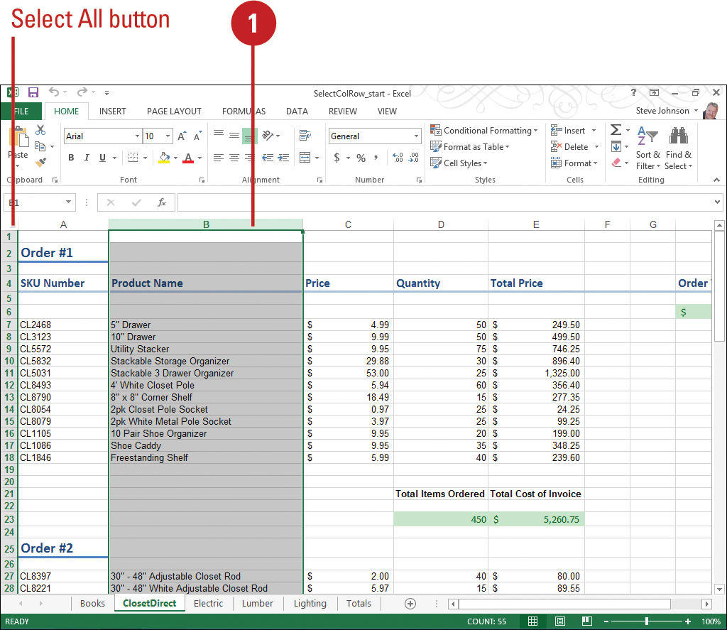Viewport: 727px width, 630px height.
Task: Click column header C
Action: [348, 224]
